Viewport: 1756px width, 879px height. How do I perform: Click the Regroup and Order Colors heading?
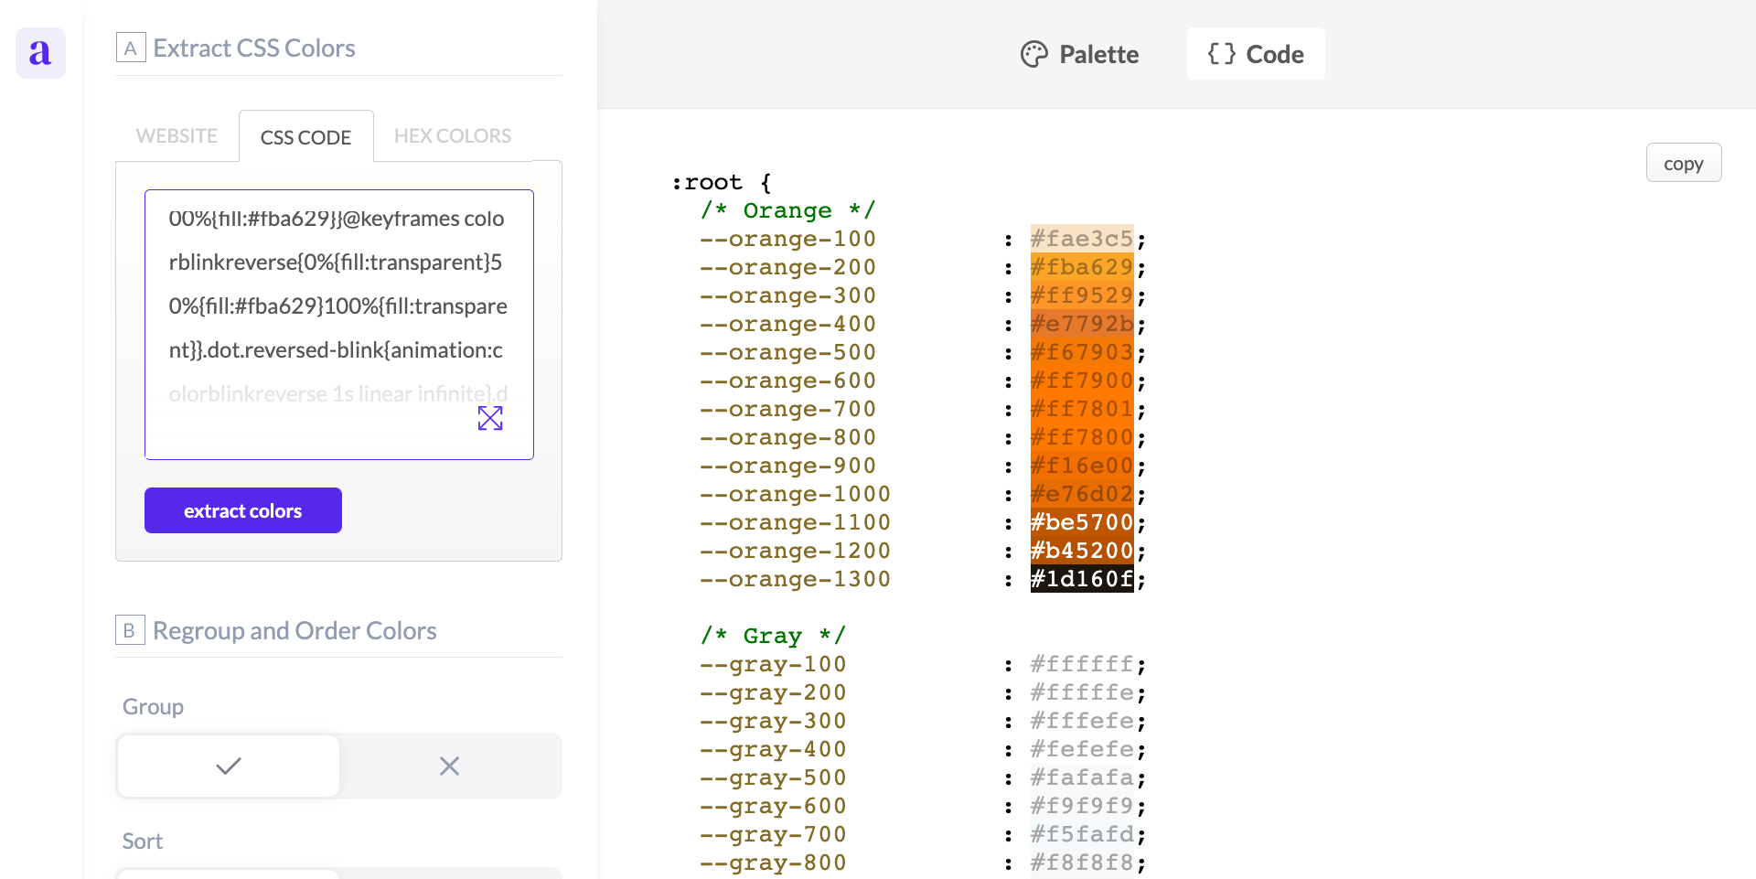click(294, 630)
